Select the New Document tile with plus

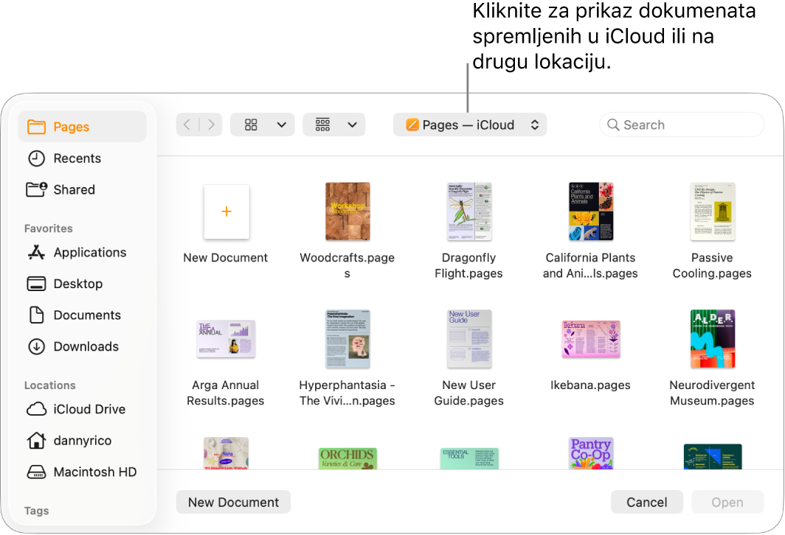pos(226,211)
